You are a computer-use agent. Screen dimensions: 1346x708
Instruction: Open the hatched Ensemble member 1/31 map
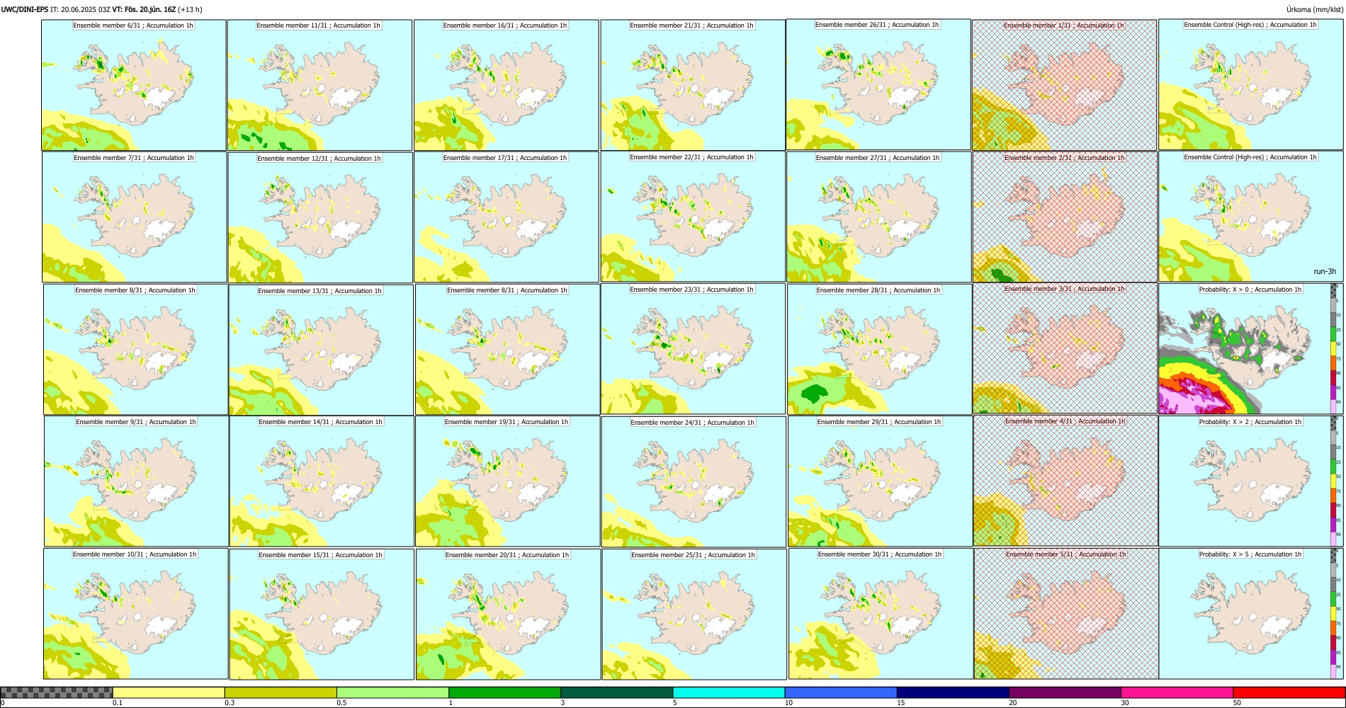point(1065,85)
